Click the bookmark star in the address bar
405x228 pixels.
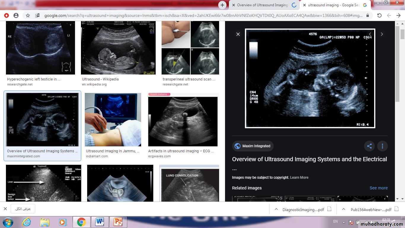tap(28, 15)
